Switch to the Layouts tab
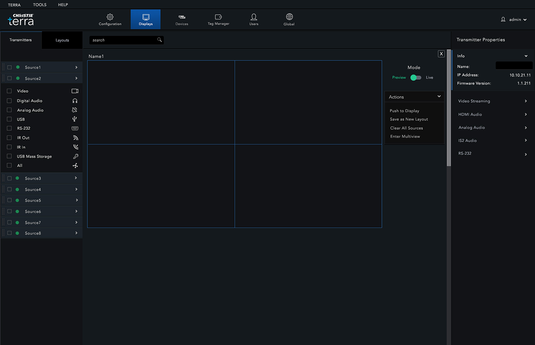The height and width of the screenshot is (345, 535). 62,40
